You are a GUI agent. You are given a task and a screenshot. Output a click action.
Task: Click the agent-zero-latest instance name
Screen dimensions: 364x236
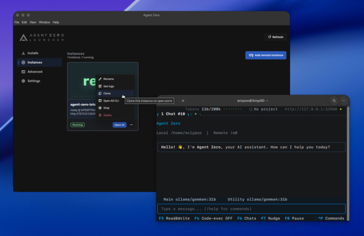click(83, 105)
